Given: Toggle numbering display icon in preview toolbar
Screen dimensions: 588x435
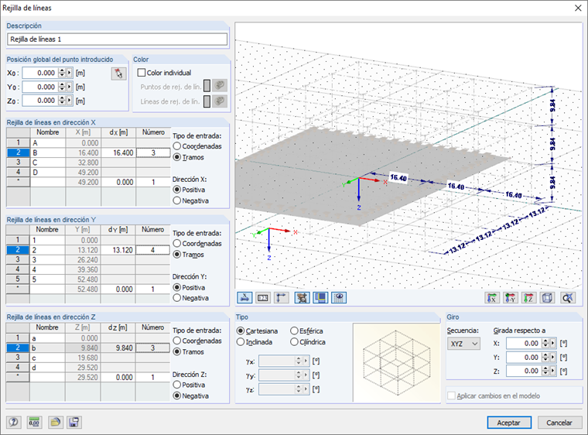Looking at the screenshot, I should click(263, 298).
